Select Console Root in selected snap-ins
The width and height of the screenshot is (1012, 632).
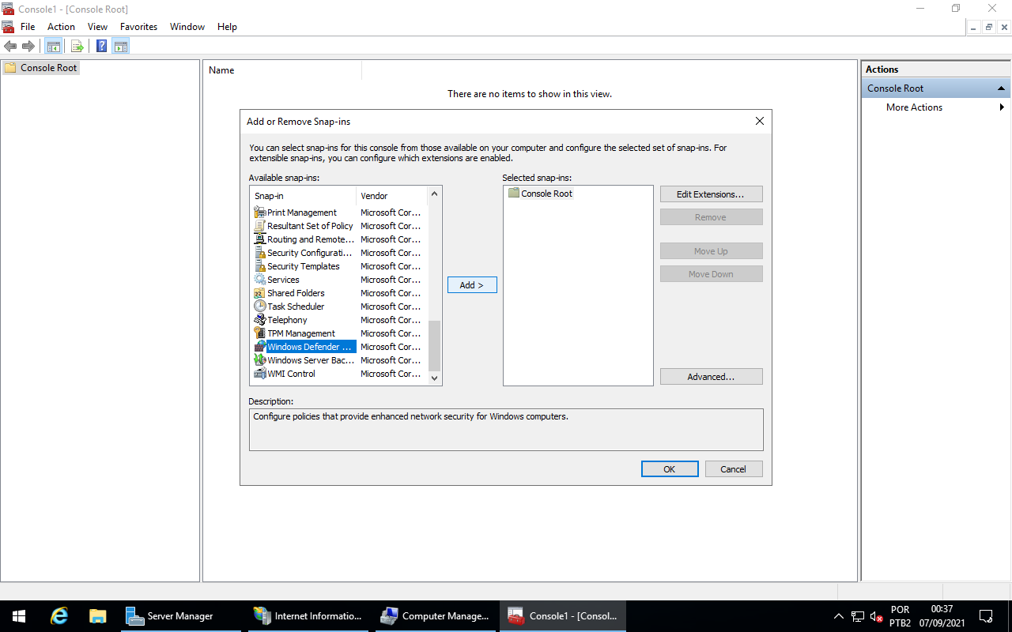coord(546,193)
